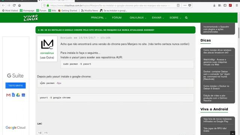
Task: Open 'Veja lista de novos malwares' link
Action: pyautogui.click(x=217, y=120)
